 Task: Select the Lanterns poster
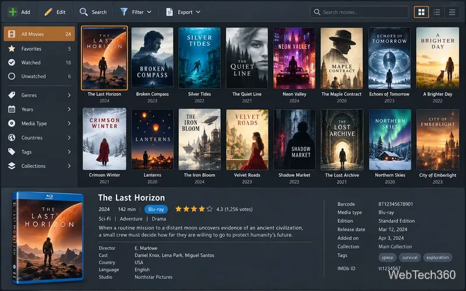tap(152, 140)
